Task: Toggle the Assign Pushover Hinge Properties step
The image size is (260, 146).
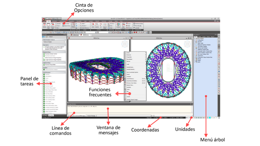Action: 44,60
